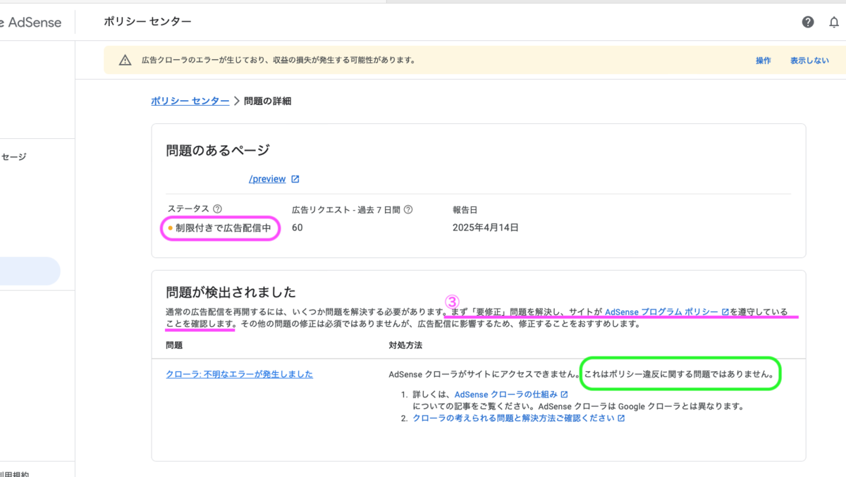The height and width of the screenshot is (477, 846).
Task: Open クローラの考えられる問題と解決方法ご確認ください link
Action: (x=513, y=418)
